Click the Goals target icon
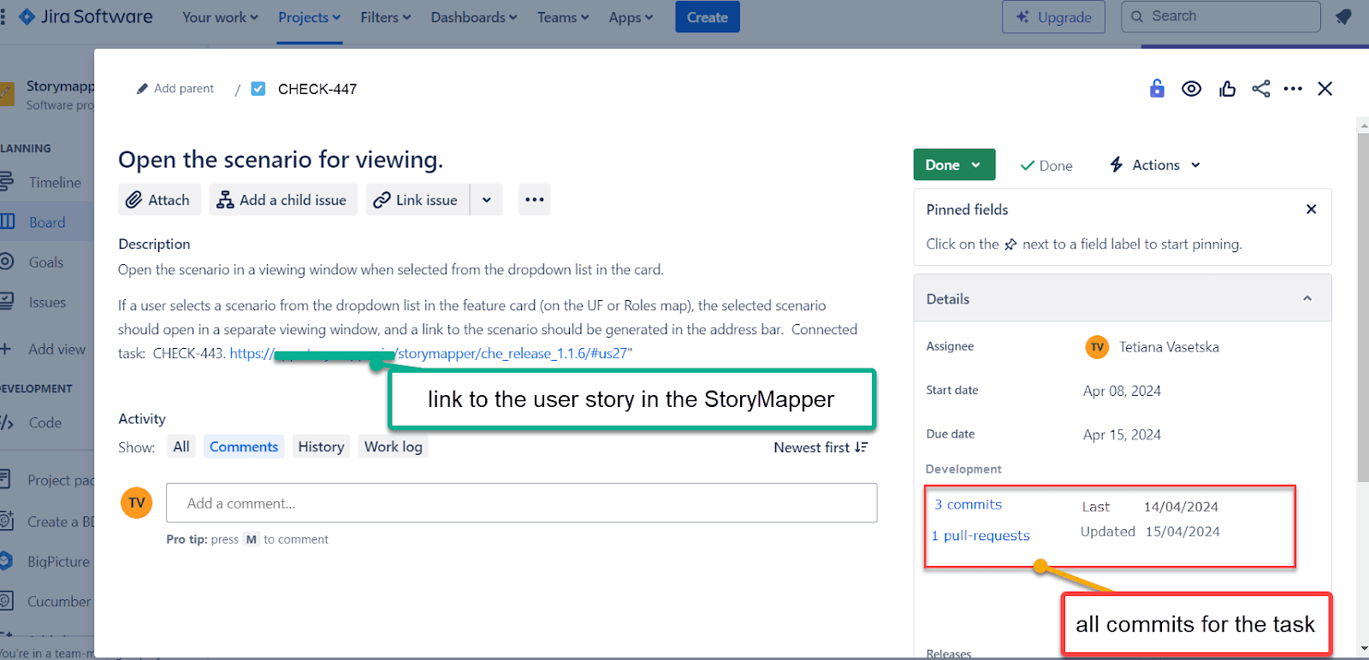 pos(6,262)
